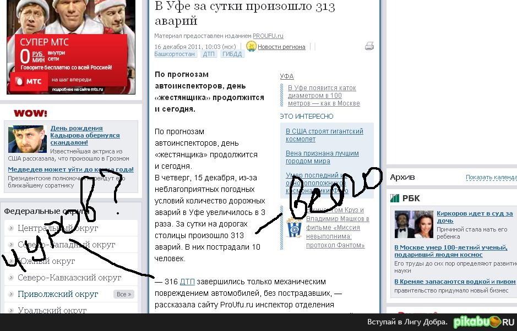Select the Башкортостан tag
The image size is (517, 331).
(174, 54)
